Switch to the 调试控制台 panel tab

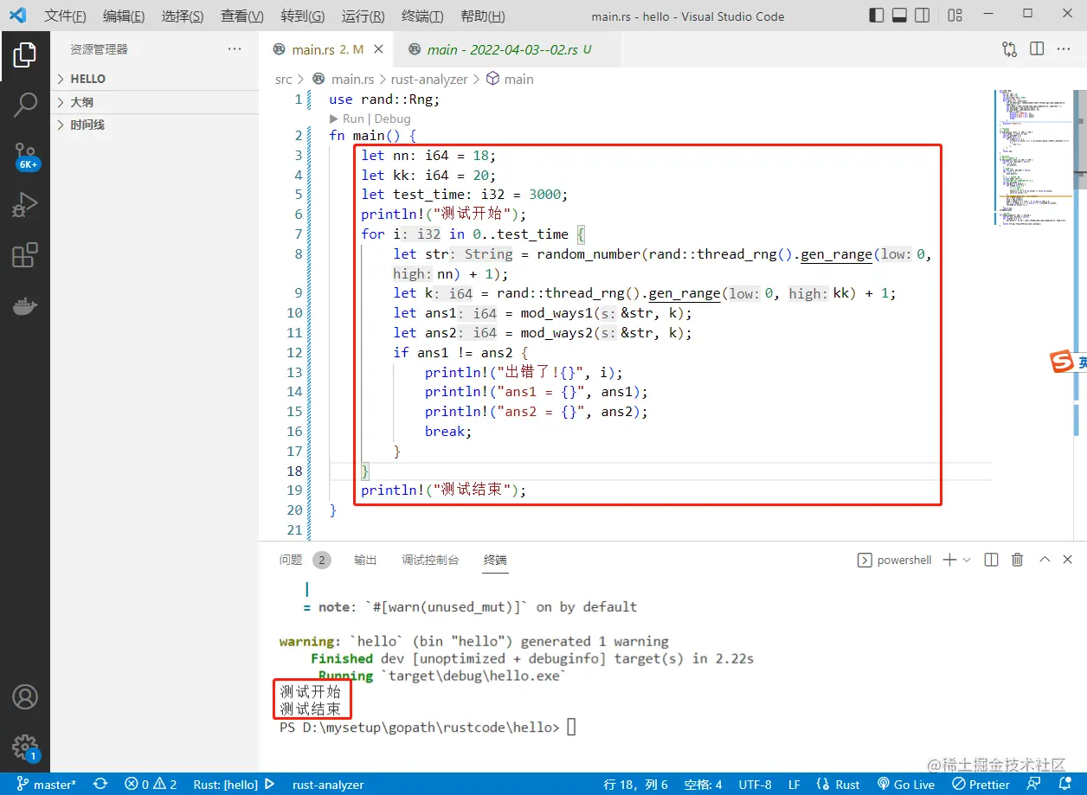430,560
